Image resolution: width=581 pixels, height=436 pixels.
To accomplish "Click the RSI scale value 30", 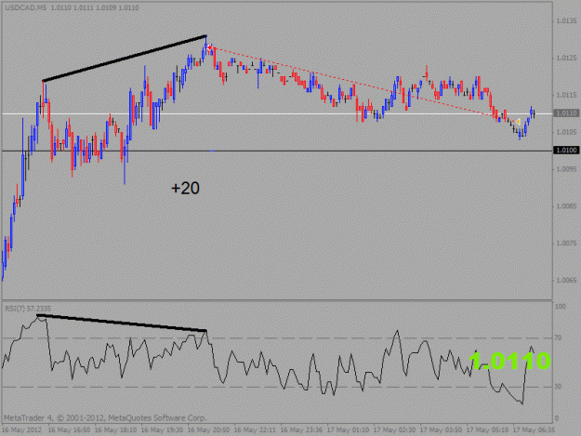I will point(558,387).
